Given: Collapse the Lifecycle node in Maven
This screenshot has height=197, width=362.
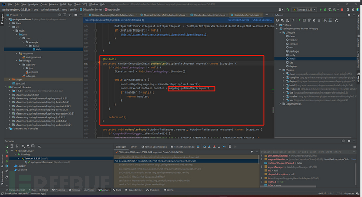Looking at the screenshot, I should (280, 33).
